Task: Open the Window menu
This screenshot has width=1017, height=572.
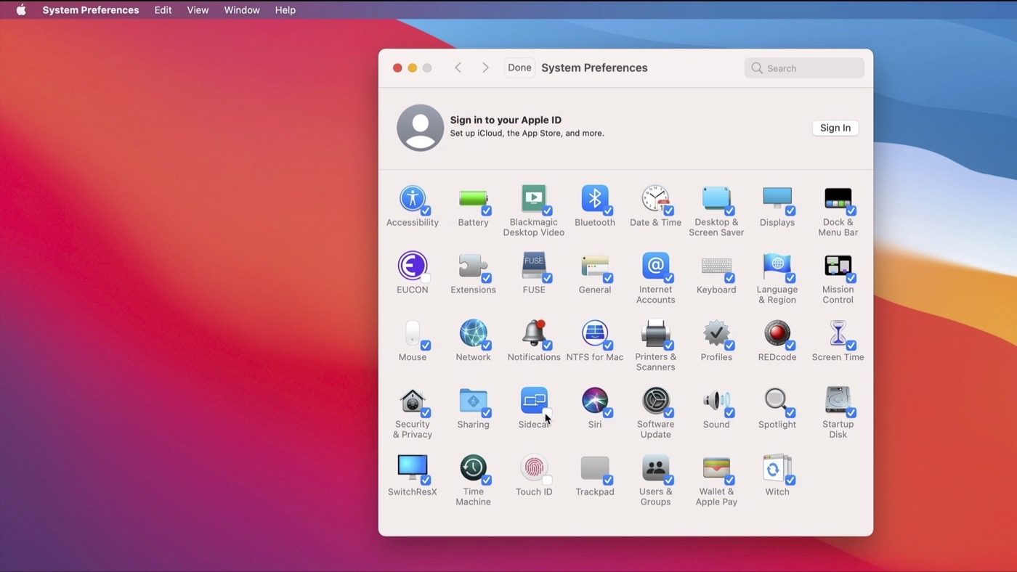Action: [x=242, y=10]
